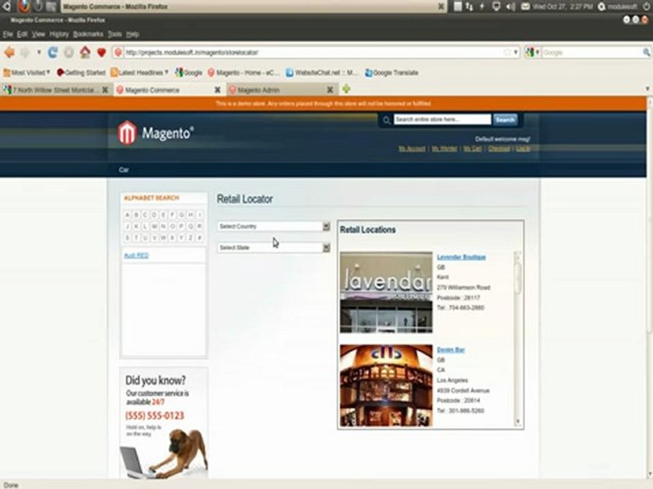Click the Magento logo

coord(155,133)
